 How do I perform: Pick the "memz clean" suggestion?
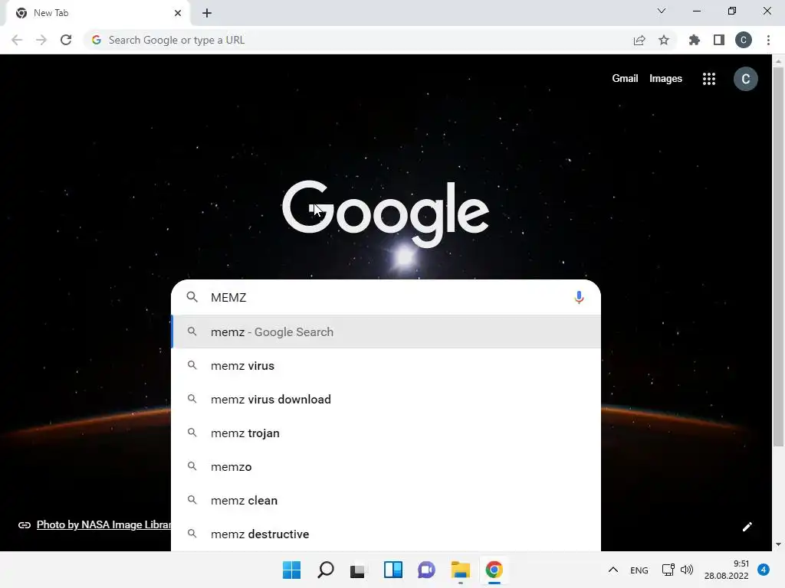point(386,500)
